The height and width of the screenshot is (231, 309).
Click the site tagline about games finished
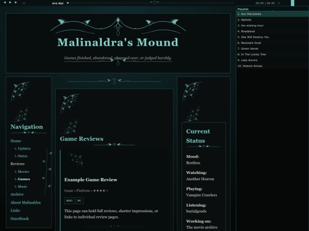[x=118, y=58]
